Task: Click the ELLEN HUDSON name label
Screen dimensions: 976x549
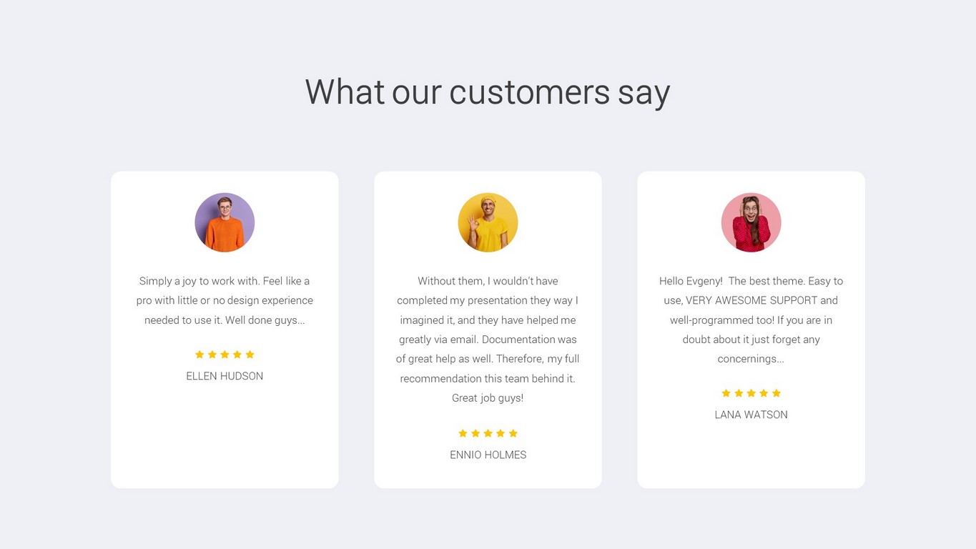Action: click(x=225, y=376)
